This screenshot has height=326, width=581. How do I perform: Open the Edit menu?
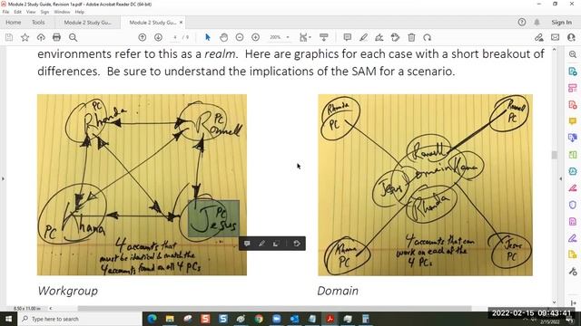[18, 12]
